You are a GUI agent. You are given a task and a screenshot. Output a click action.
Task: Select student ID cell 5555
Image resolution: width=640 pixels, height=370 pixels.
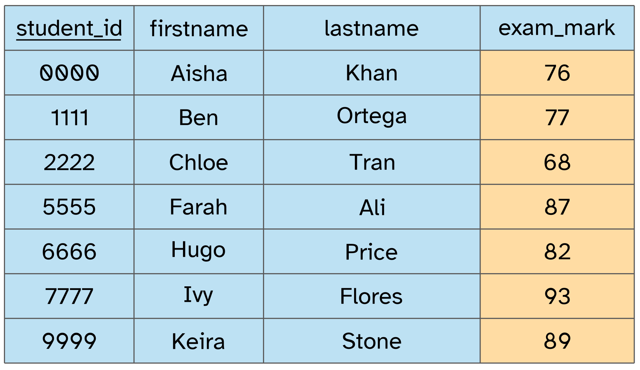tap(69, 207)
